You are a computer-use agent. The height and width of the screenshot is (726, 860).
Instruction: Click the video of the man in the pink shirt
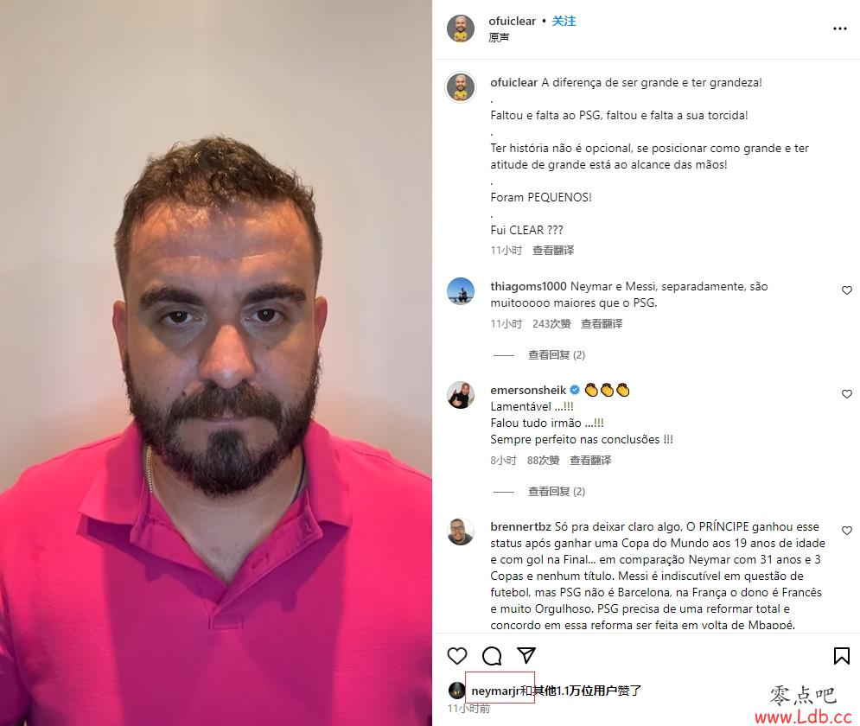point(216,363)
